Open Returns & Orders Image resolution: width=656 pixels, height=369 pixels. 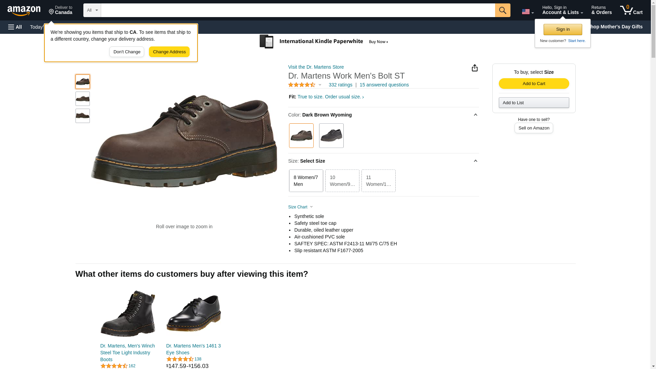601,10
